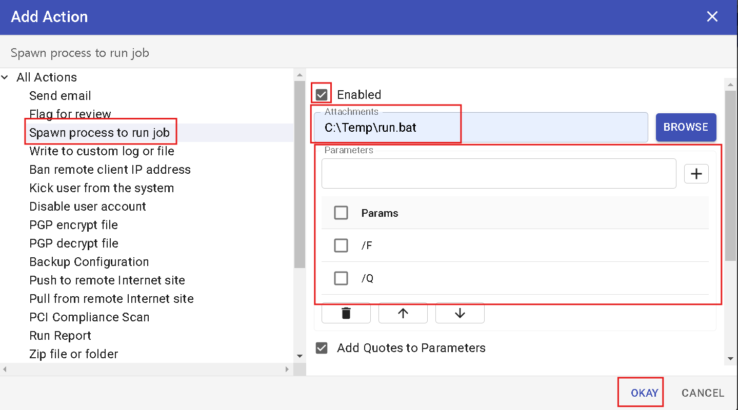Select Send email action
This screenshot has height=410, width=738.
(60, 96)
